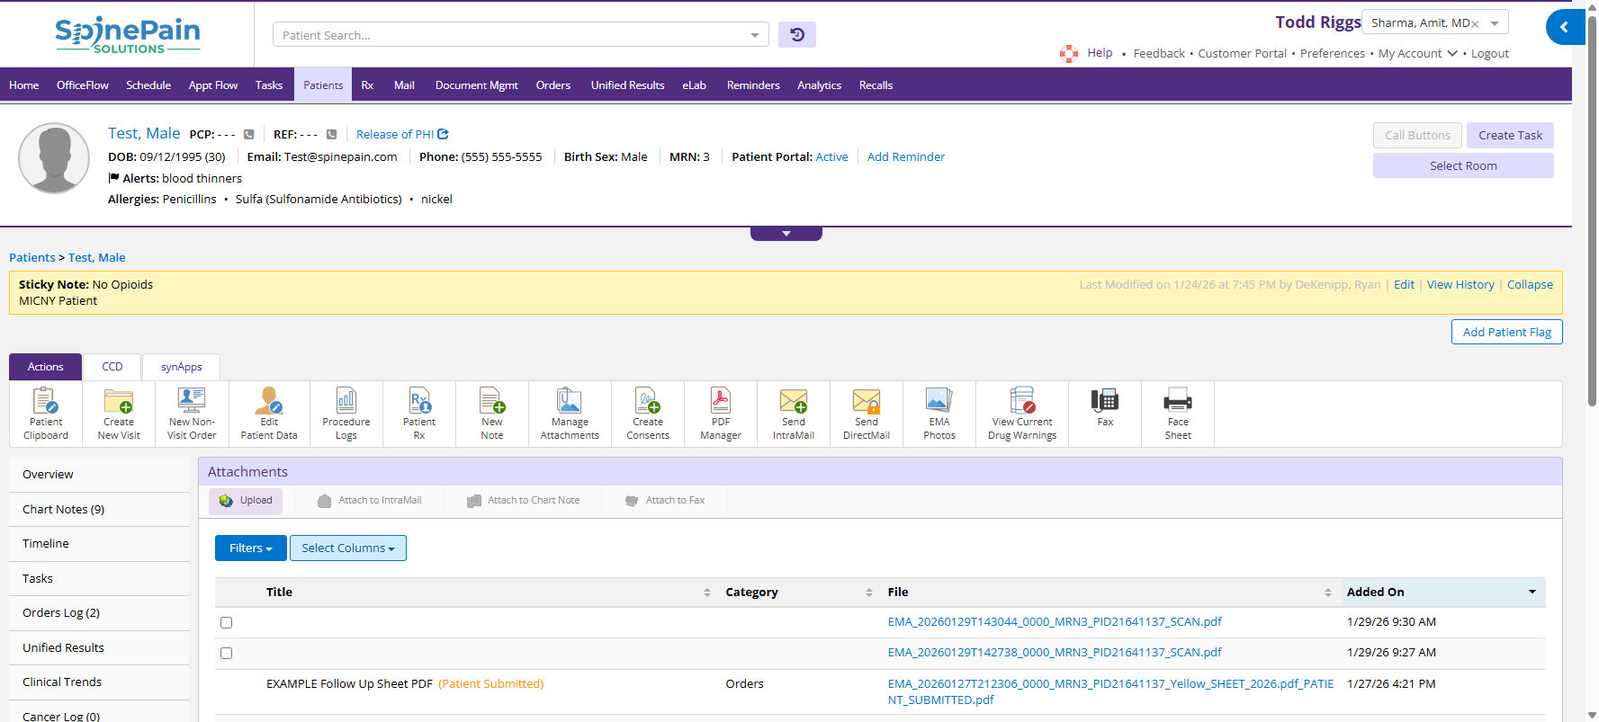Viewport: 1599px width, 722px height.
Task: Switch to the synApps tab
Action: [x=181, y=367]
